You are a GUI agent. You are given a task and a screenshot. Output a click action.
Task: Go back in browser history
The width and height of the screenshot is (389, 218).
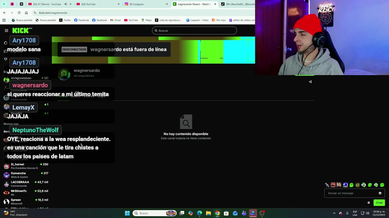tap(4, 13)
